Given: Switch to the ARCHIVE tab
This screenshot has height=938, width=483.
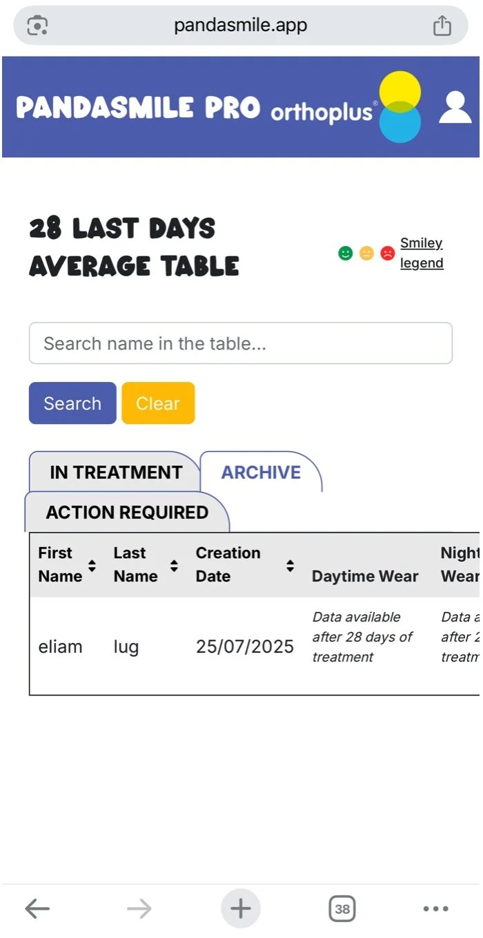Looking at the screenshot, I should (261, 472).
